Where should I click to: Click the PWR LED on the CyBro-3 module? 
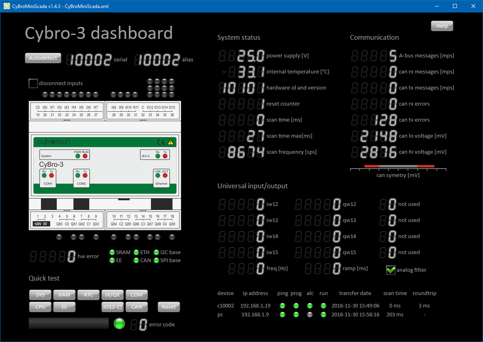click(x=78, y=156)
